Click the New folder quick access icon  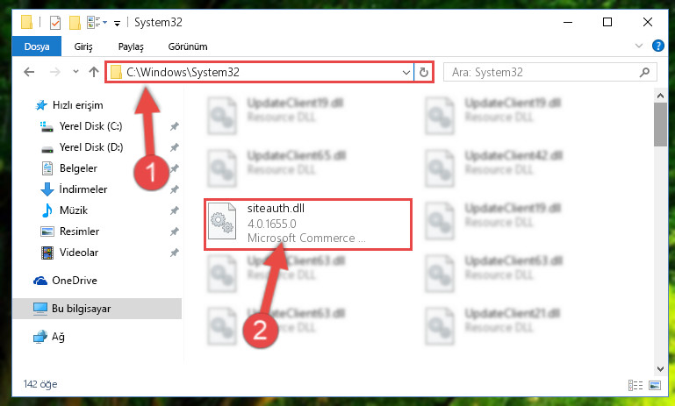[75, 23]
